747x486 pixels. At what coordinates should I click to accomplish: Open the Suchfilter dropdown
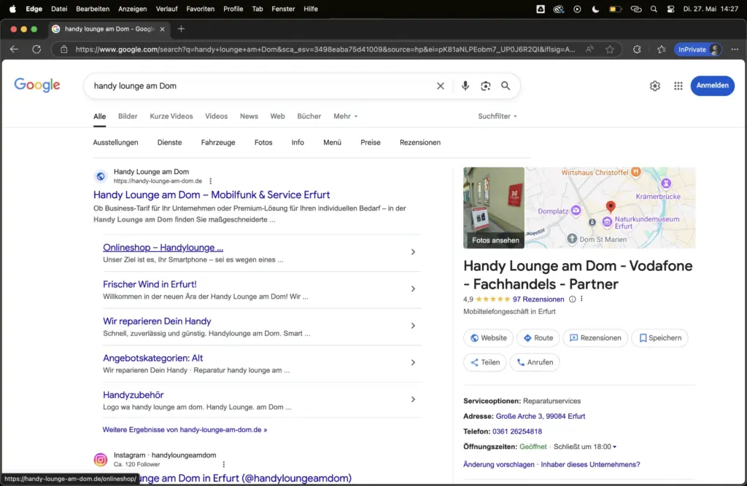498,117
